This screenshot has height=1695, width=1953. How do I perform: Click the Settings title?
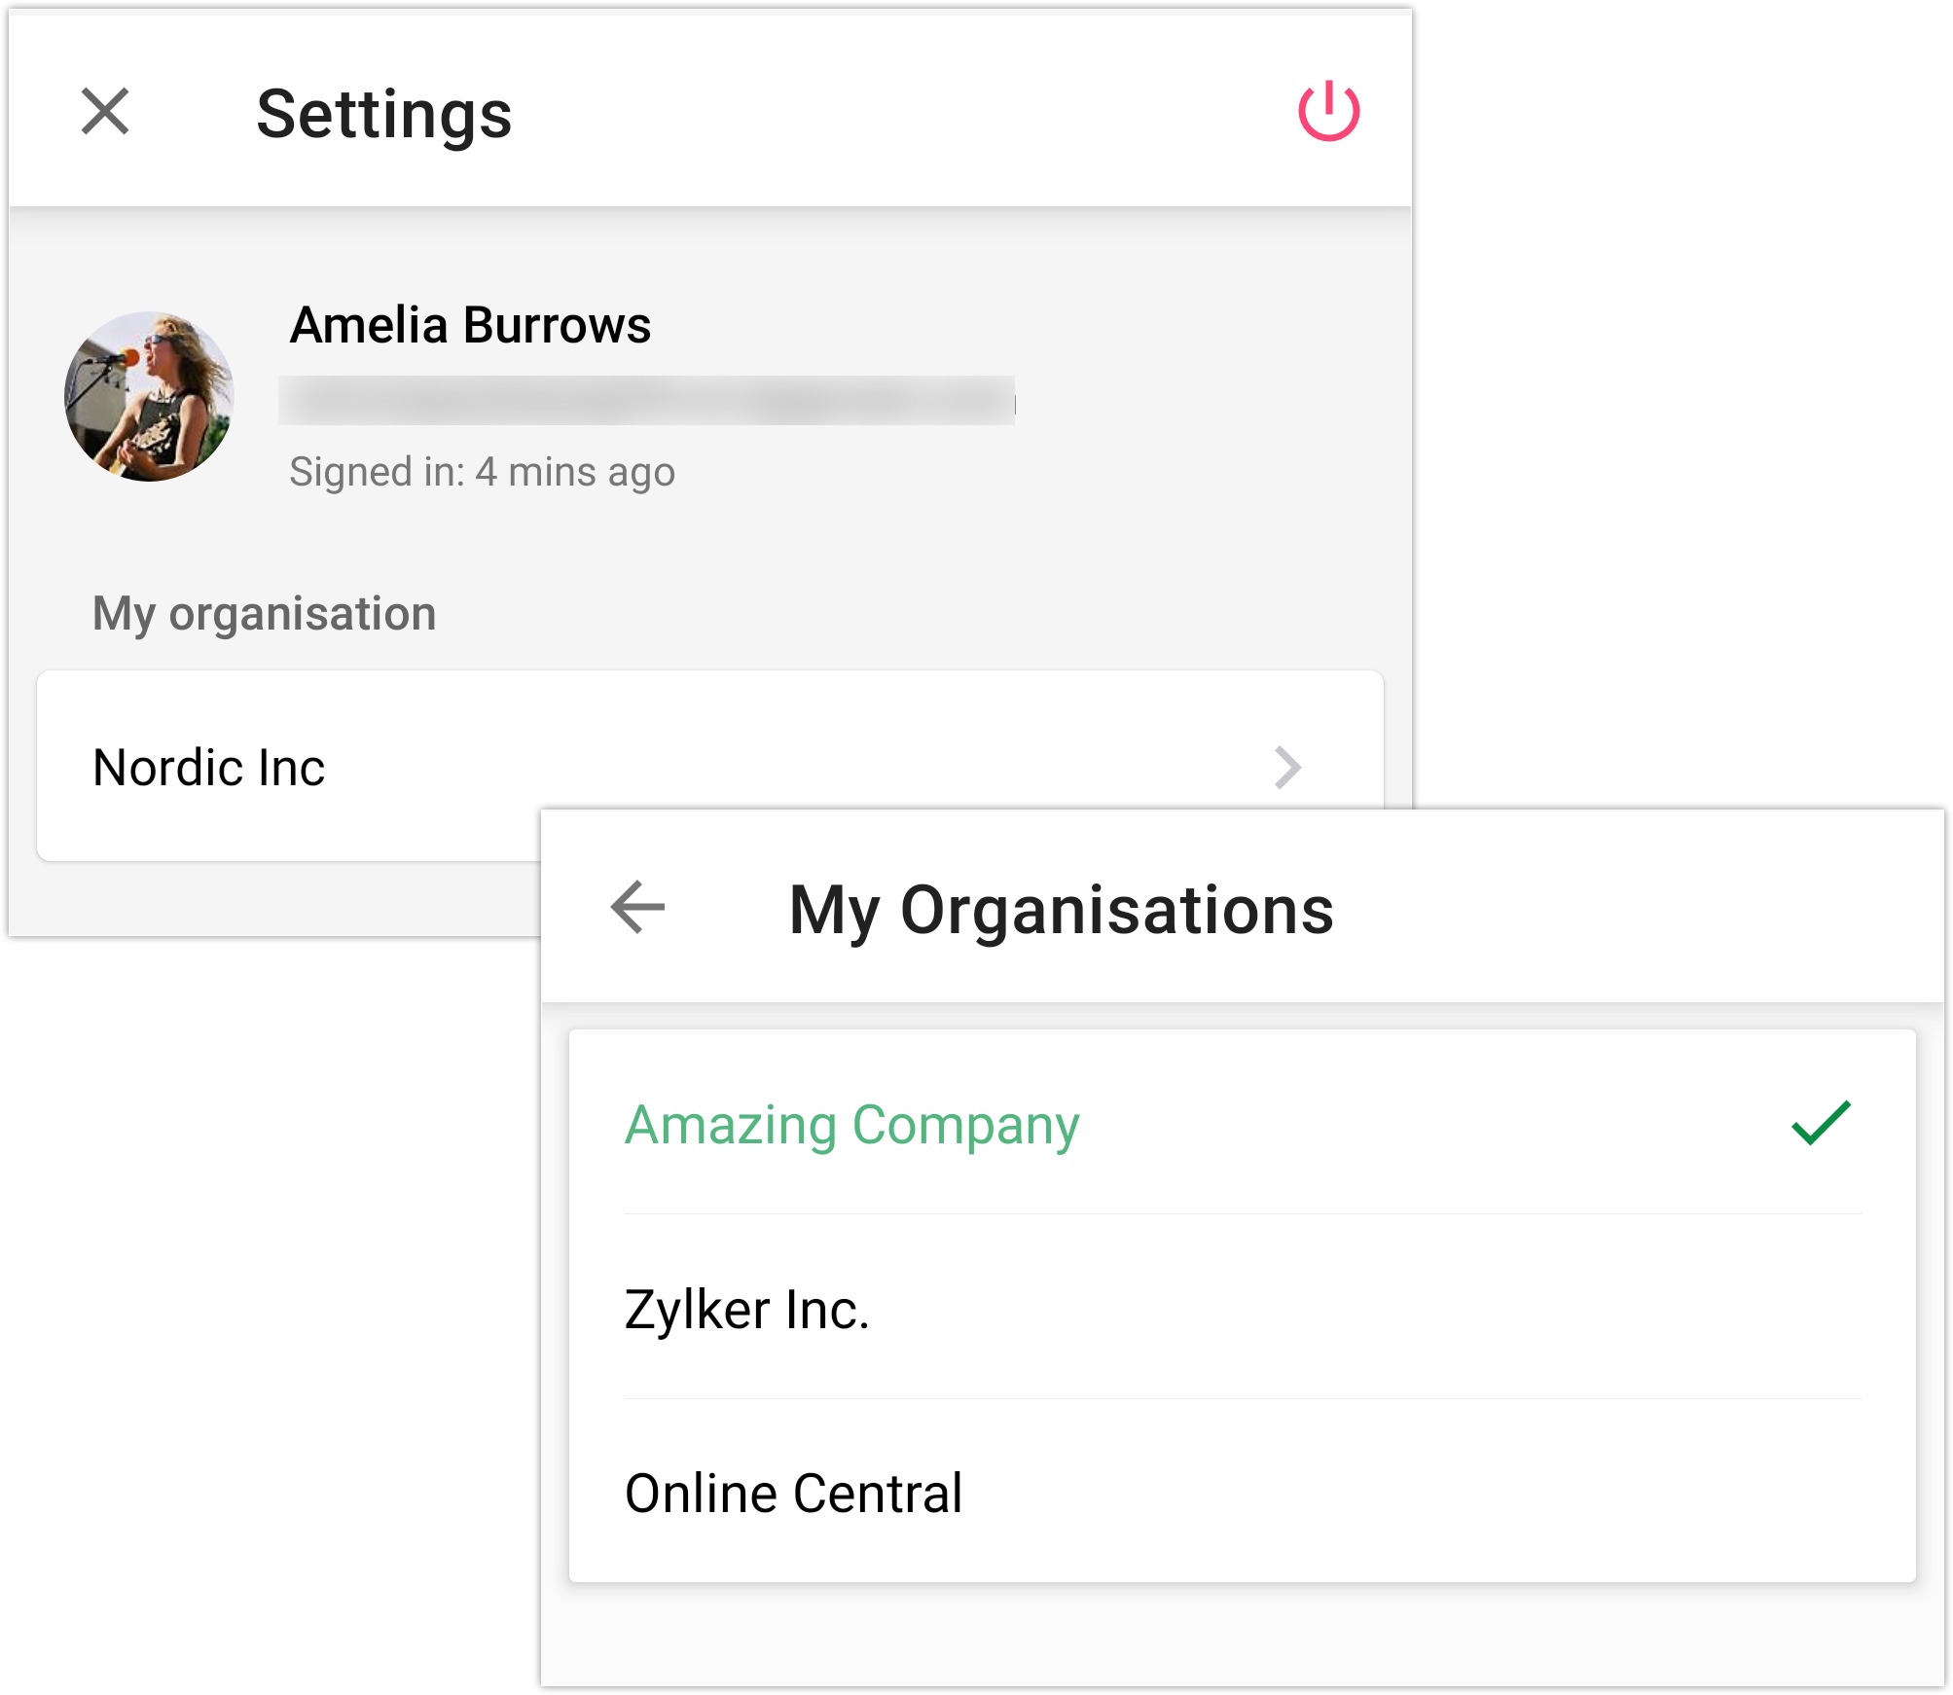[x=383, y=114]
